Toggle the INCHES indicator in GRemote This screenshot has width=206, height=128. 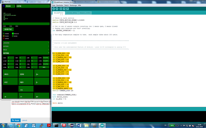[13, 36]
